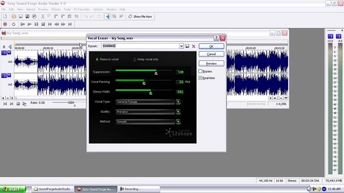This screenshot has height=193, width=344.
Task: Click channel 1 label in My Song.wav
Action: (4, 53)
